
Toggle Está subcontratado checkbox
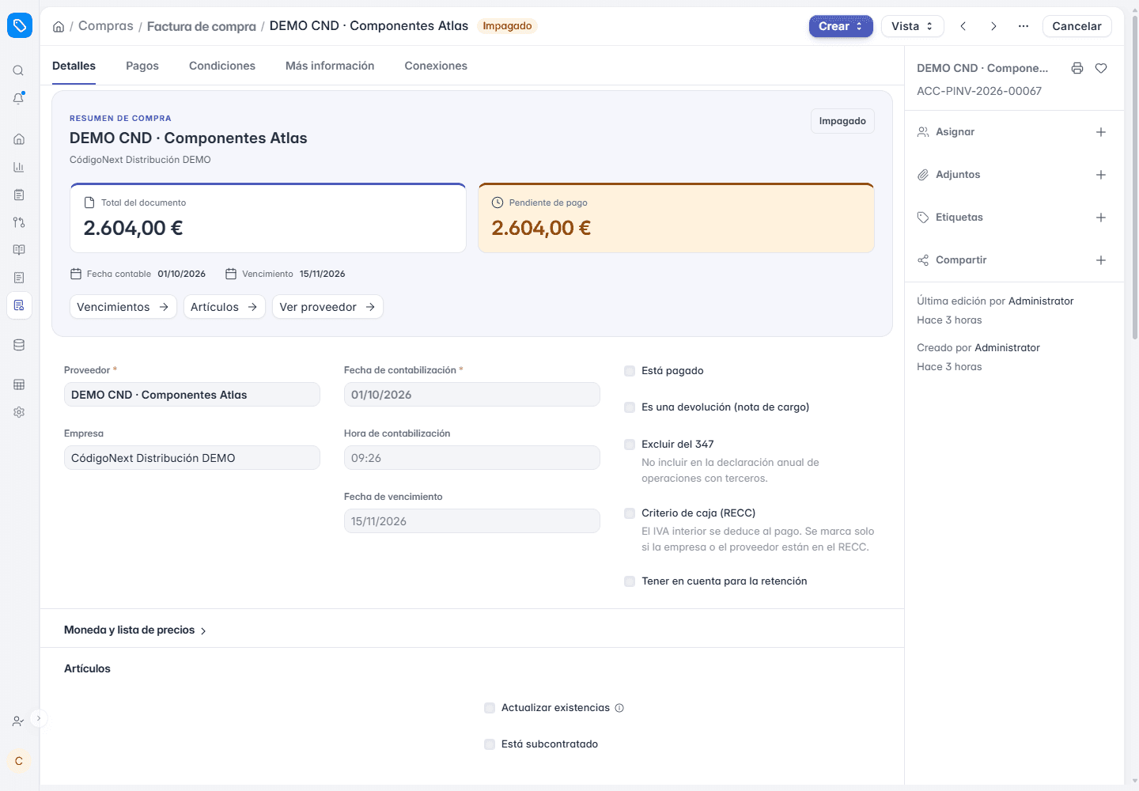[x=490, y=744]
